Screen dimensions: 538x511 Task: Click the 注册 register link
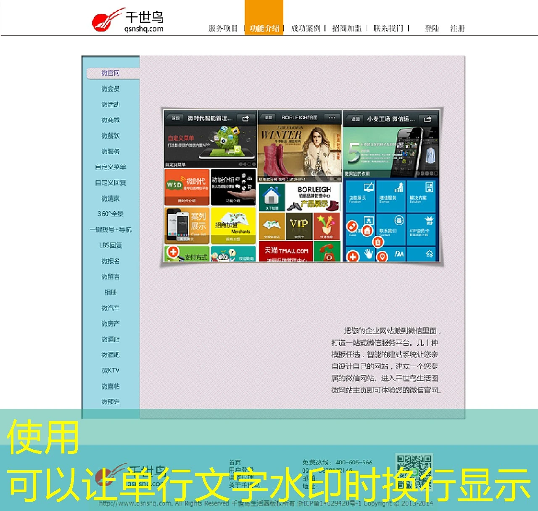coord(457,29)
